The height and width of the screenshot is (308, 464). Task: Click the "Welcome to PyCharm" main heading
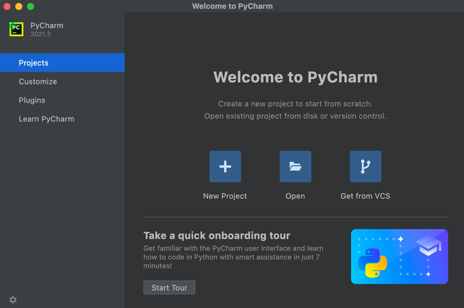[x=295, y=77]
